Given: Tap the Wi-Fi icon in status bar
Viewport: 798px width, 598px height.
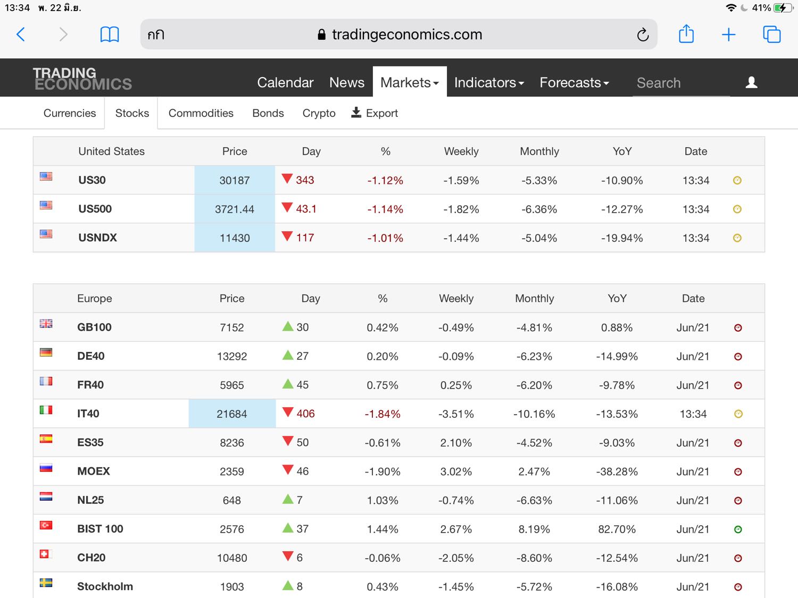Looking at the screenshot, I should pyautogui.click(x=731, y=8).
